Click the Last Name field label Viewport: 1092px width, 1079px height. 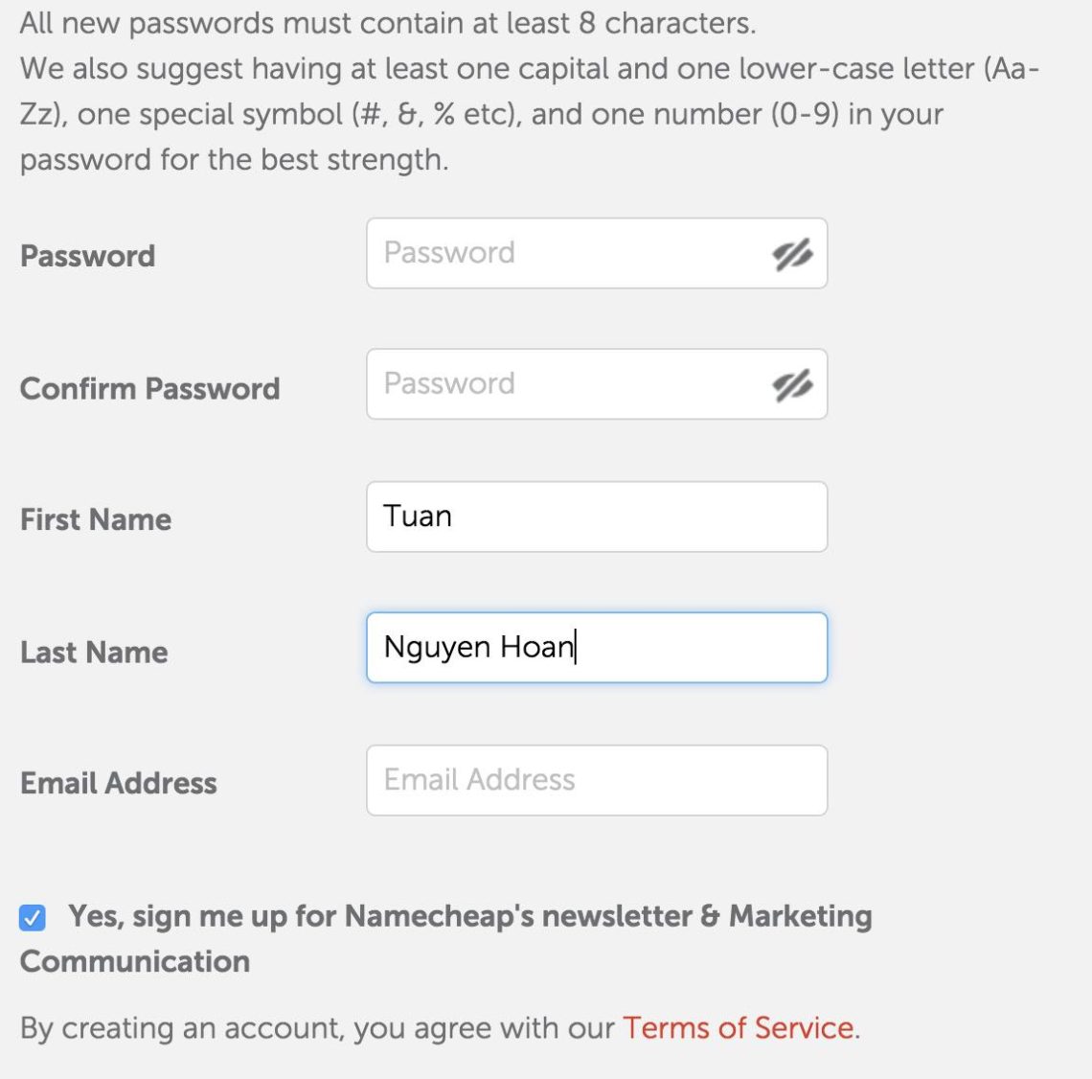[94, 653]
